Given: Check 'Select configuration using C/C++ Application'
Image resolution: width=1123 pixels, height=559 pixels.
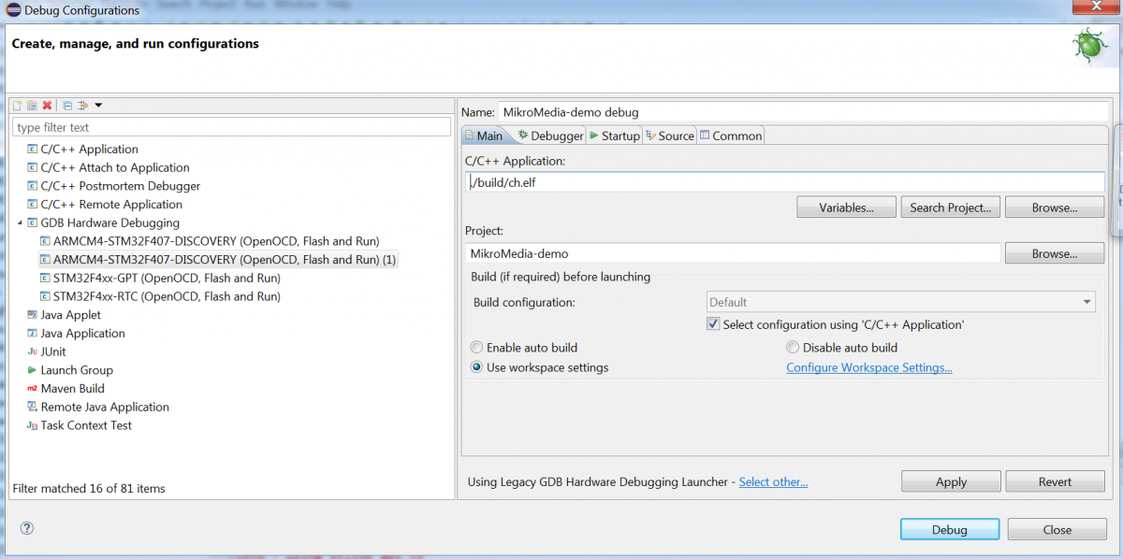Looking at the screenshot, I should [x=713, y=322].
